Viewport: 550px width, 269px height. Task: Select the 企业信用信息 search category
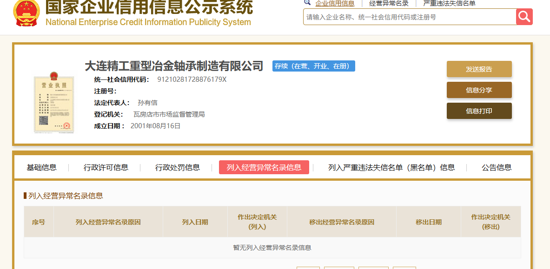(x=335, y=4)
